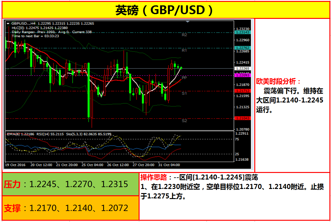This screenshot has width=331, height=222.
Task: Click the R1 resistance line label
Action: coord(184,51)
